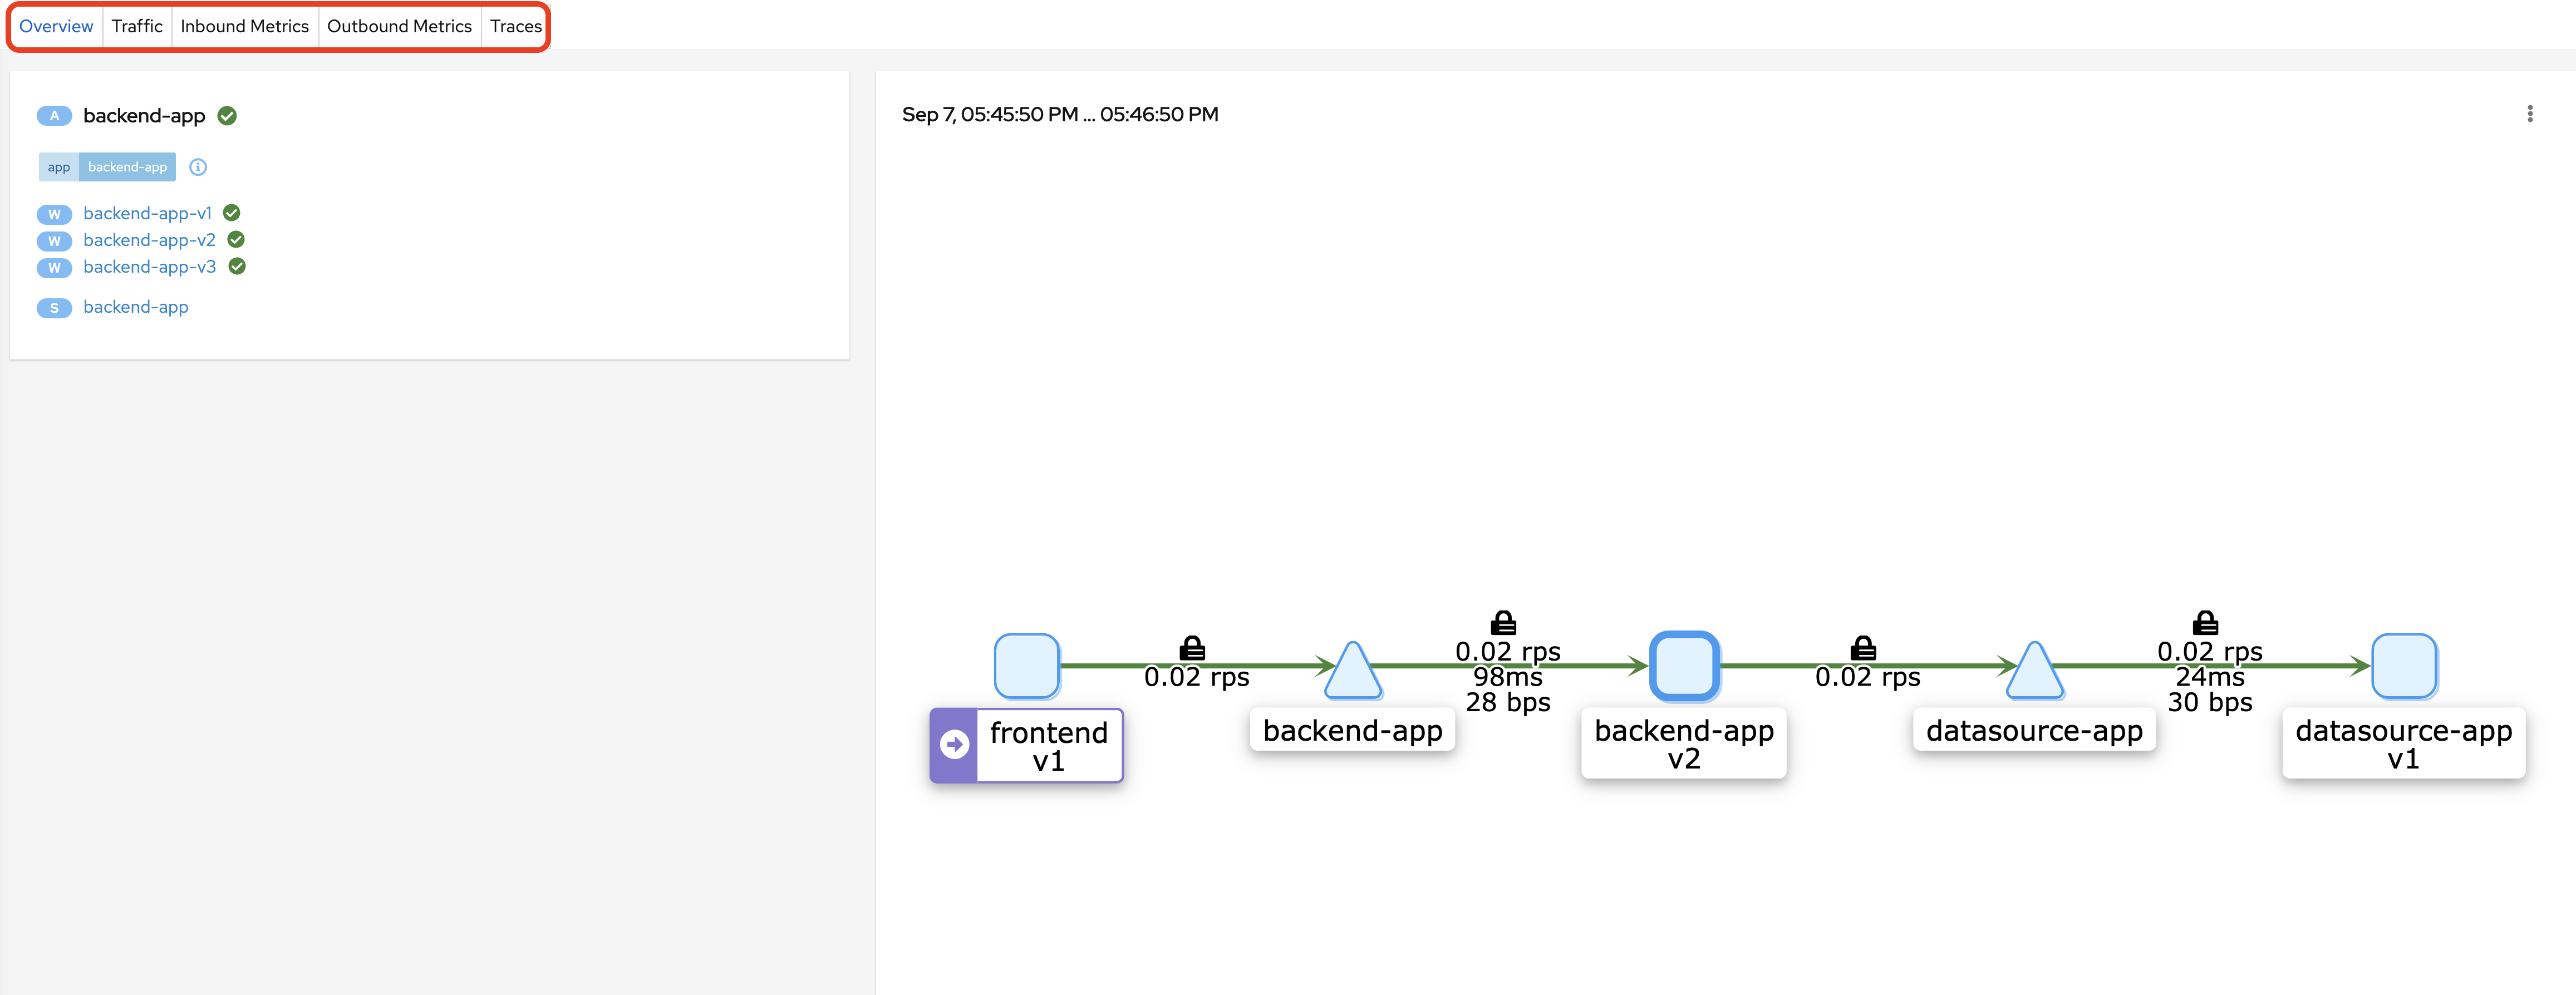Viewport: 2576px width, 995px height.
Task: Click the backend-app service triangle node
Action: click(x=1352, y=675)
